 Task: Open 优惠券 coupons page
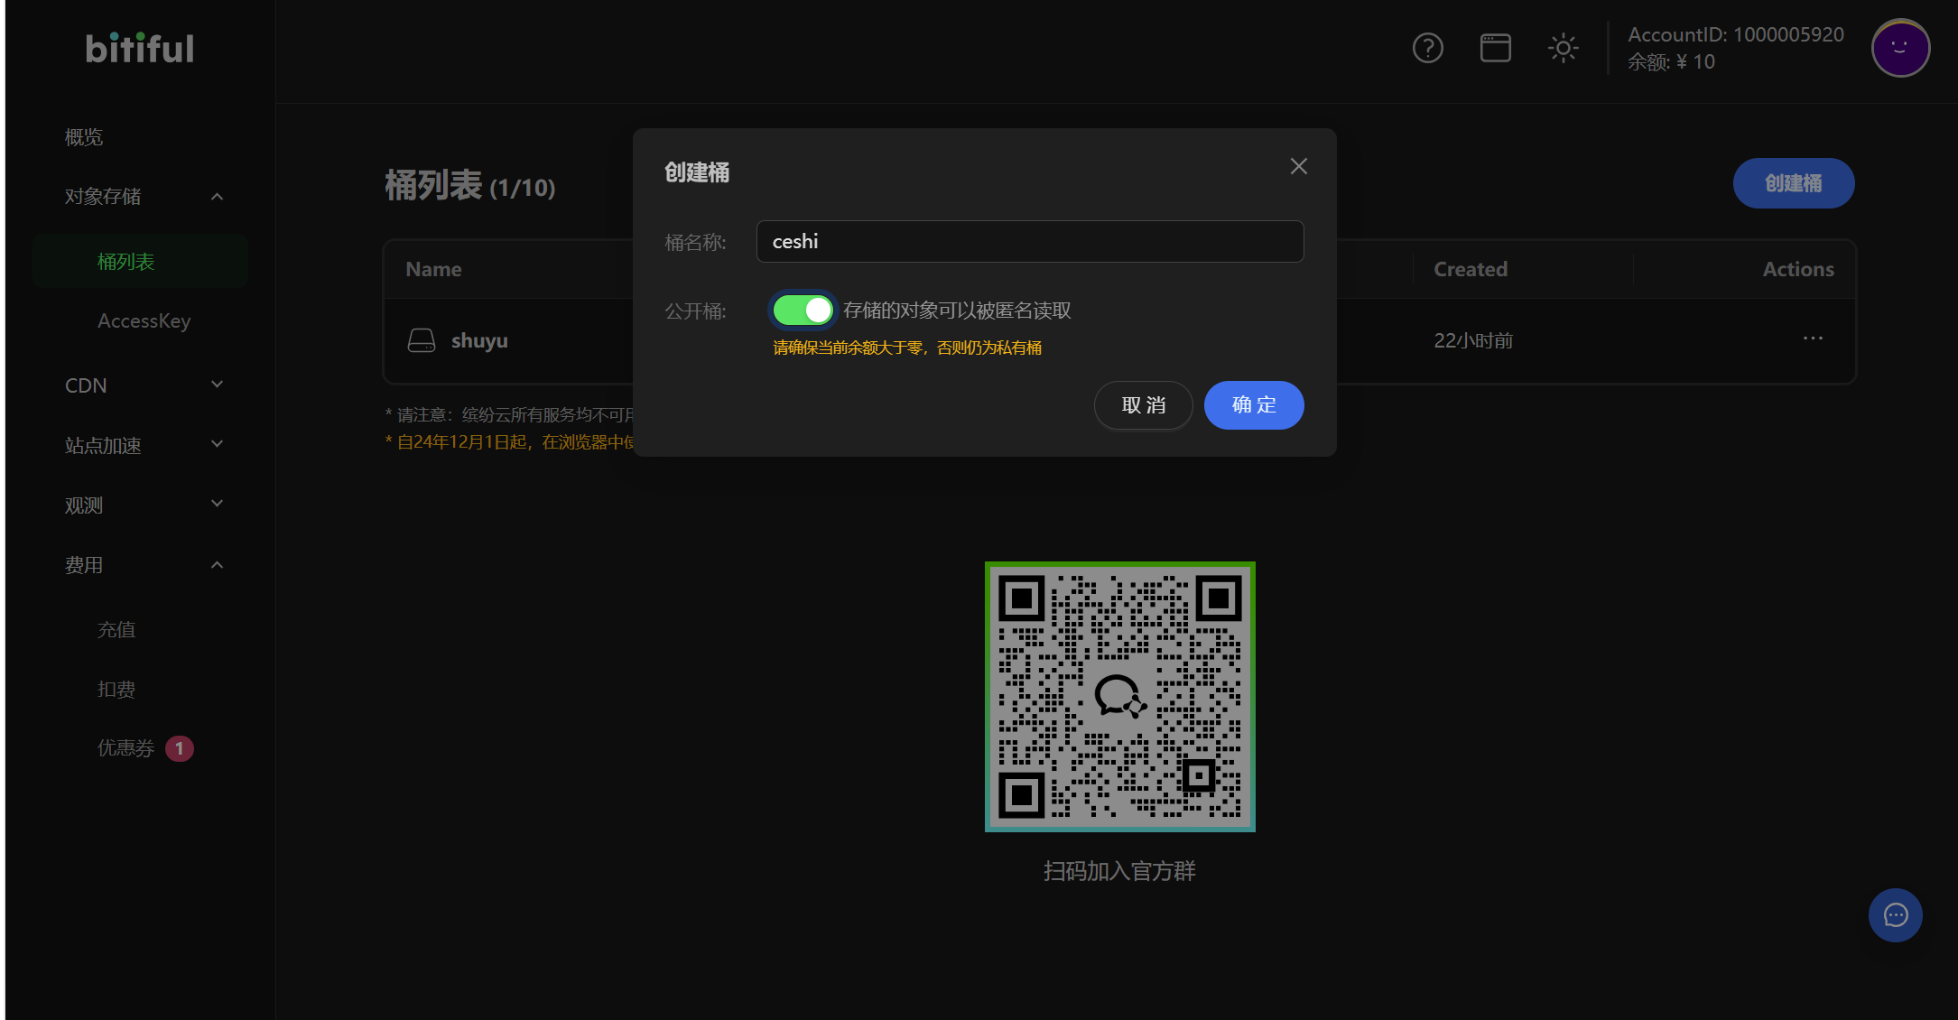coord(125,748)
